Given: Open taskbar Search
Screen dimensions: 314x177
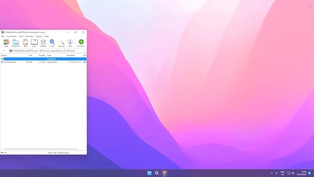Looking at the screenshot, I should 157,173.
